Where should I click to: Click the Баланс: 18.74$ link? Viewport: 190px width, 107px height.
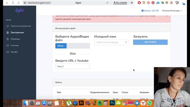[150, 11]
